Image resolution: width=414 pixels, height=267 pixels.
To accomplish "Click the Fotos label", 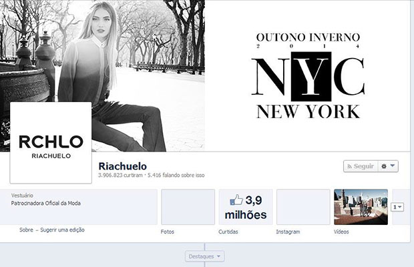I will pyautogui.click(x=168, y=232).
